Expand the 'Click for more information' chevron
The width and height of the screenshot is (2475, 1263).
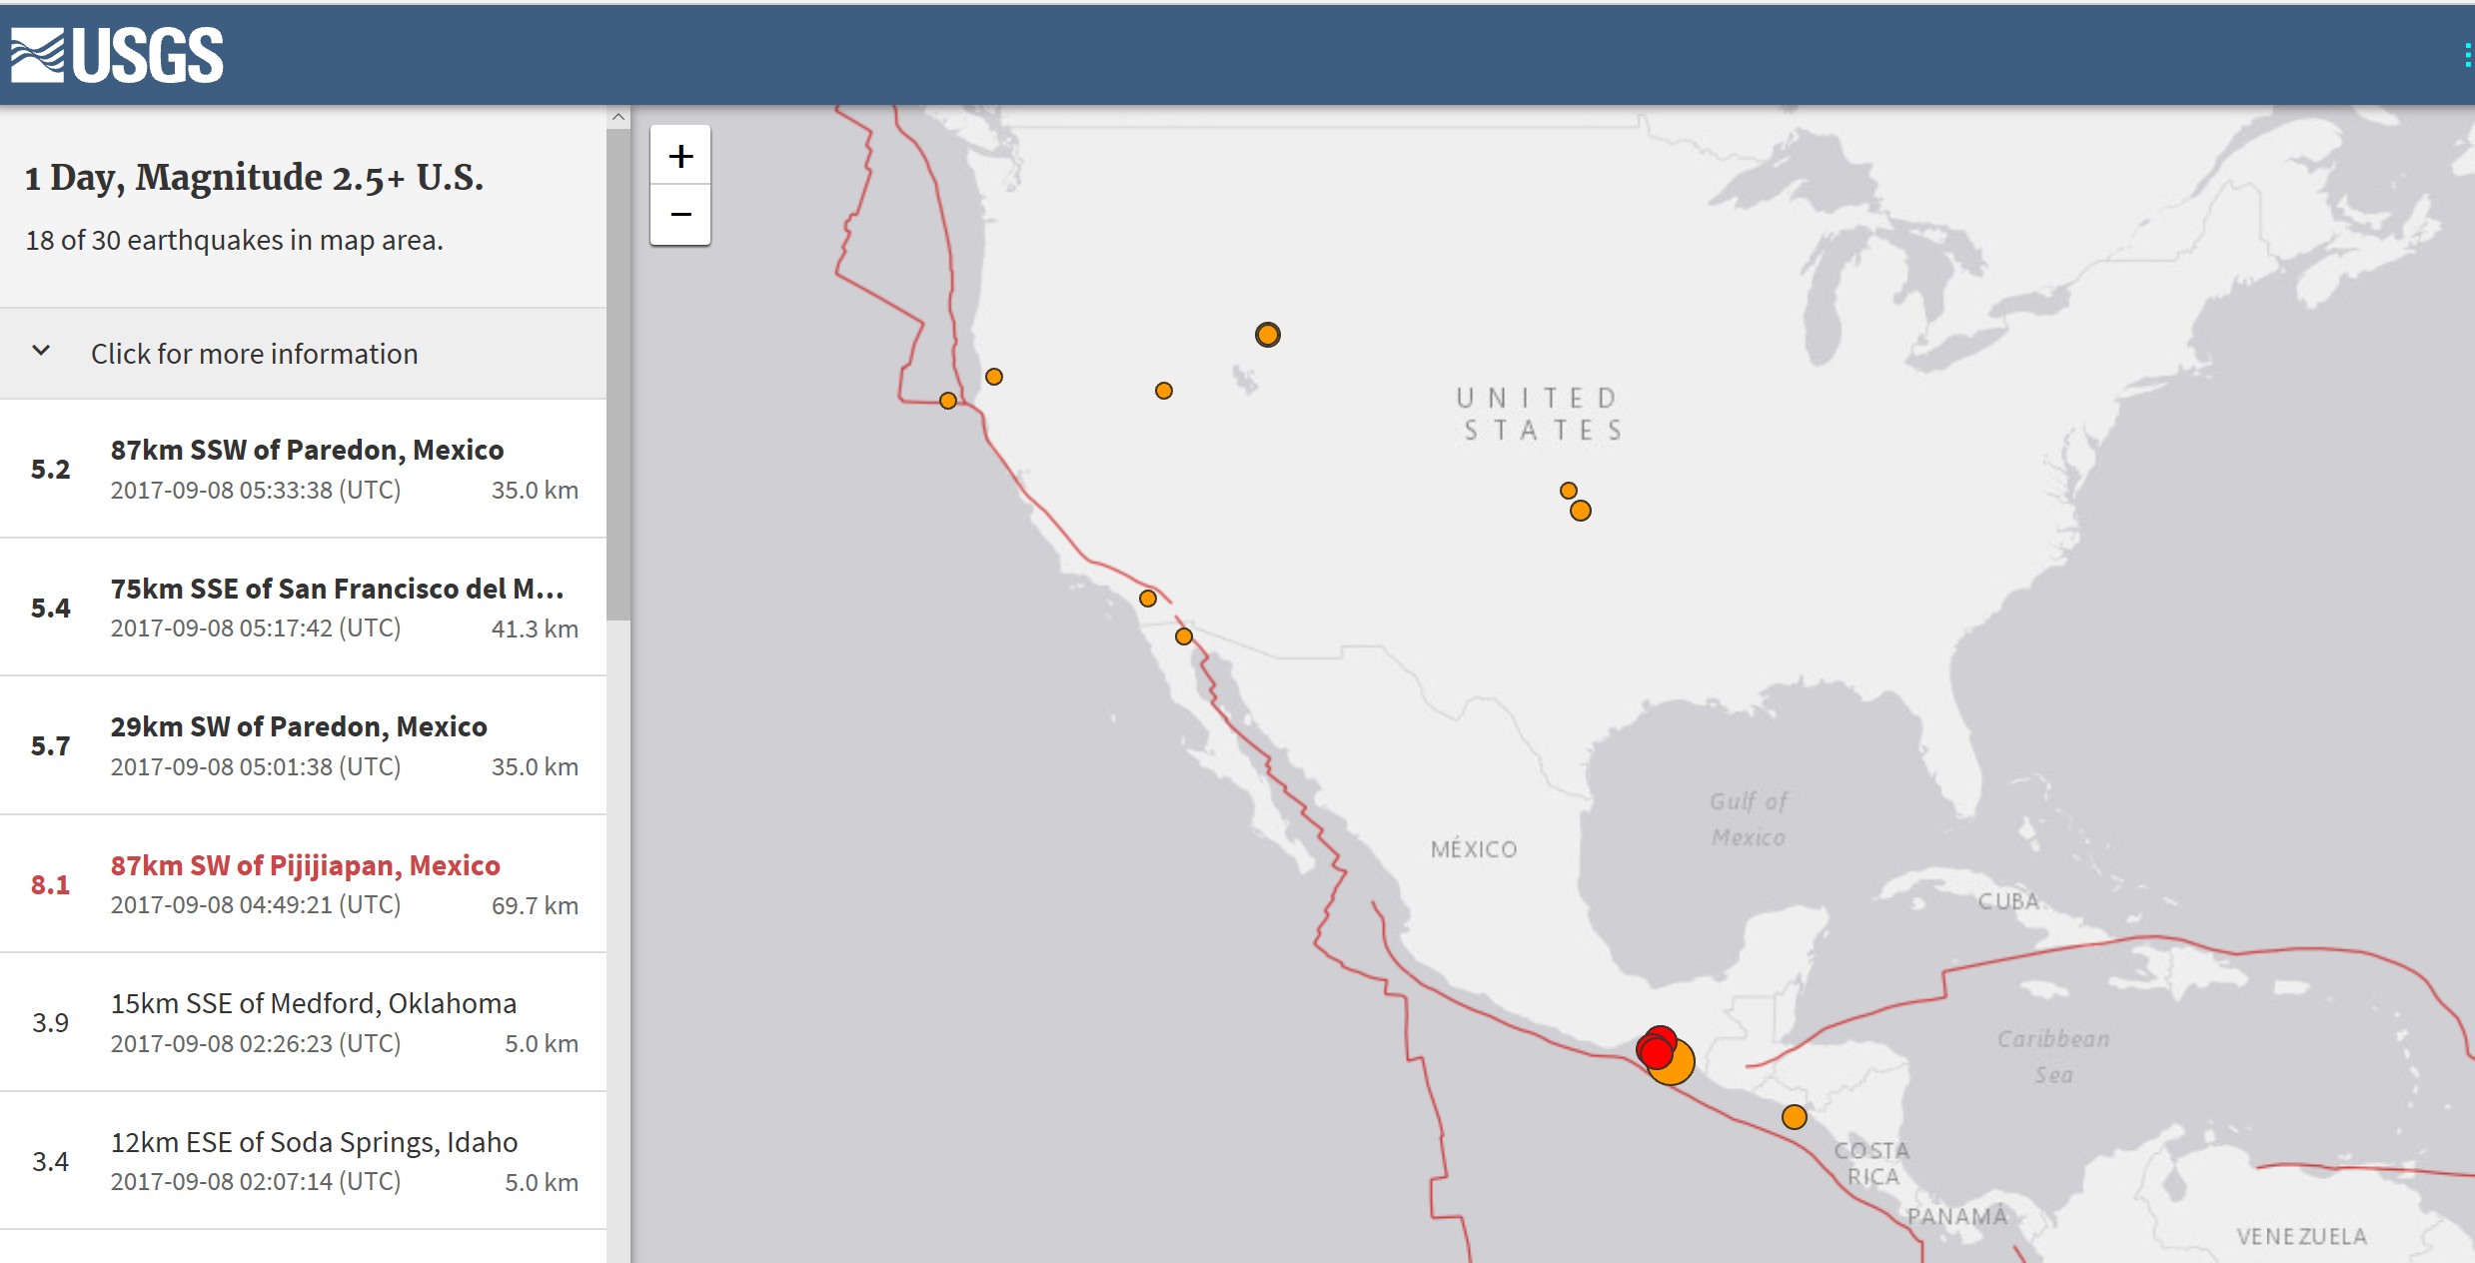tap(41, 352)
